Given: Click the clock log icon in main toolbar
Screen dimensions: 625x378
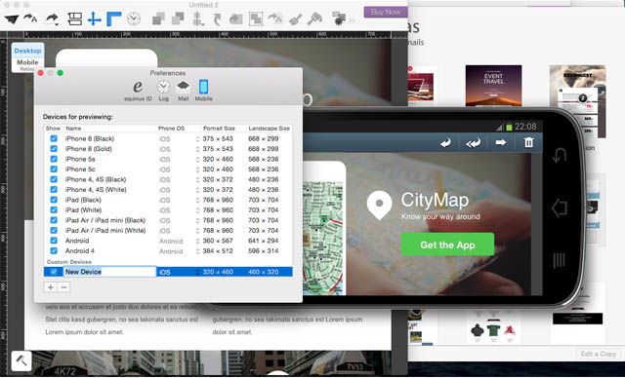Looking at the screenshot, I should pyautogui.click(x=134, y=19).
